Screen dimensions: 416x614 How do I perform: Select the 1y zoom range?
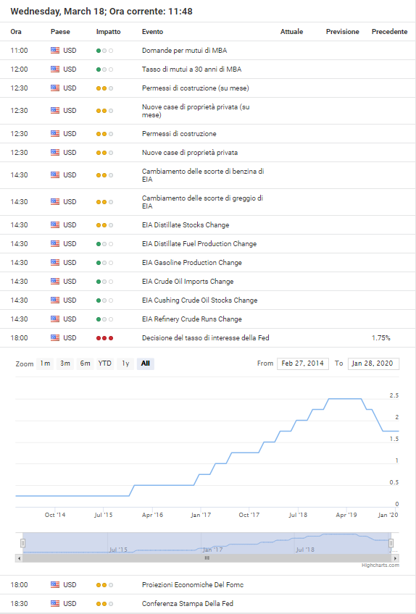125,363
